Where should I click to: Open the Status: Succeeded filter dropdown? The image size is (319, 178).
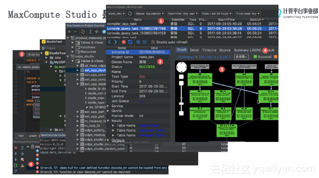[149, 14]
